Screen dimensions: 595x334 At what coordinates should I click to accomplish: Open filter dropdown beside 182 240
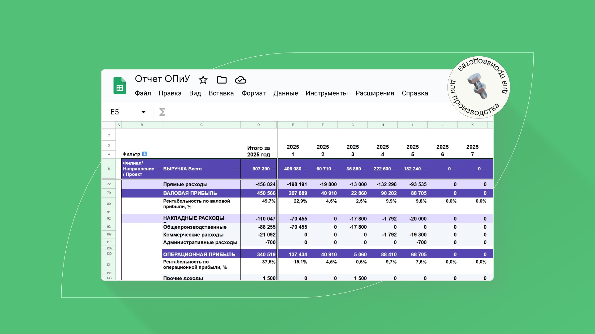tap(425, 169)
